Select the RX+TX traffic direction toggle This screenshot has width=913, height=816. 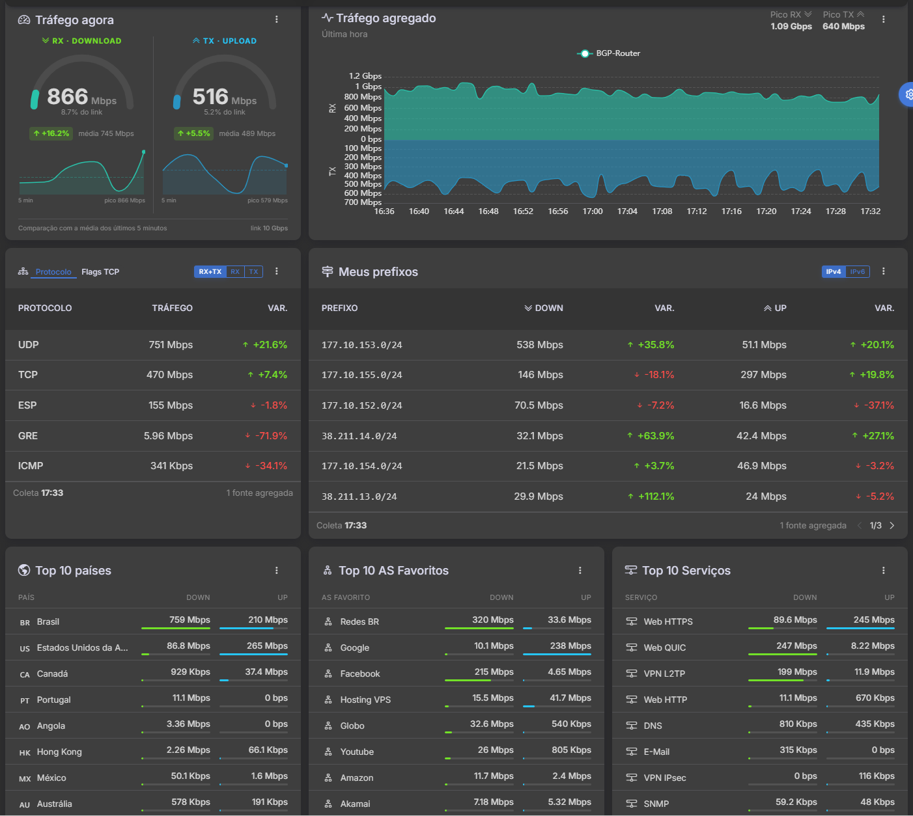(210, 271)
